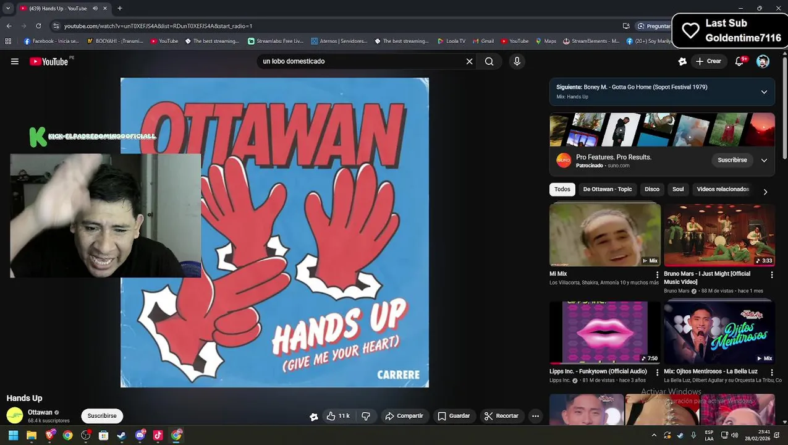Image resolution: width=788 pixels, height=445 pixels.
Task: Open the browser tab search dropdown
Action: (7, 8)
